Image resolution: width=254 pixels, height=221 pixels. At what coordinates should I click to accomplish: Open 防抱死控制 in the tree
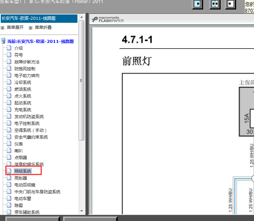click(25, 69)
